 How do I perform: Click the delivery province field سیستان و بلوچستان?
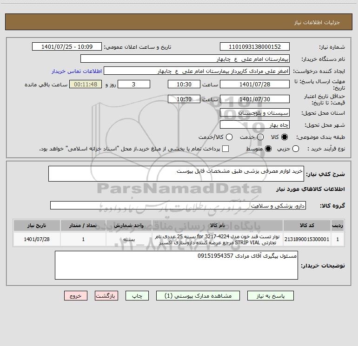pos(255,112)
